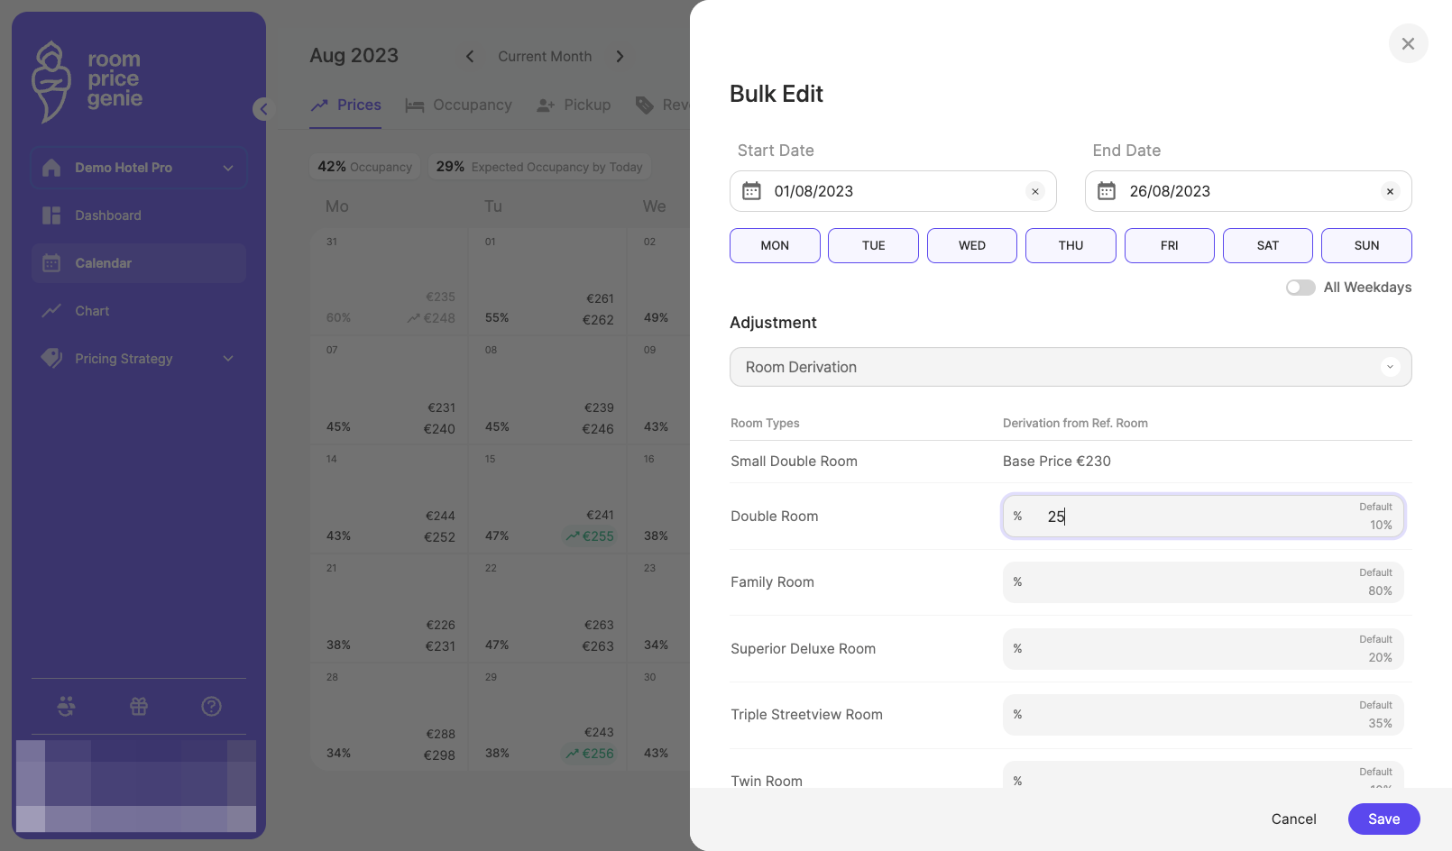Viewport: 1452px width, 851px height.
Task: Toggle the THU weekday button
Action: point(1071,245)
